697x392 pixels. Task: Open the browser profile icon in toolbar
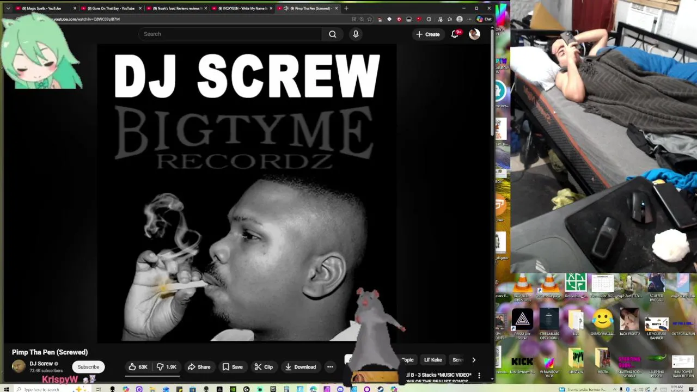(x=460, y=19)
